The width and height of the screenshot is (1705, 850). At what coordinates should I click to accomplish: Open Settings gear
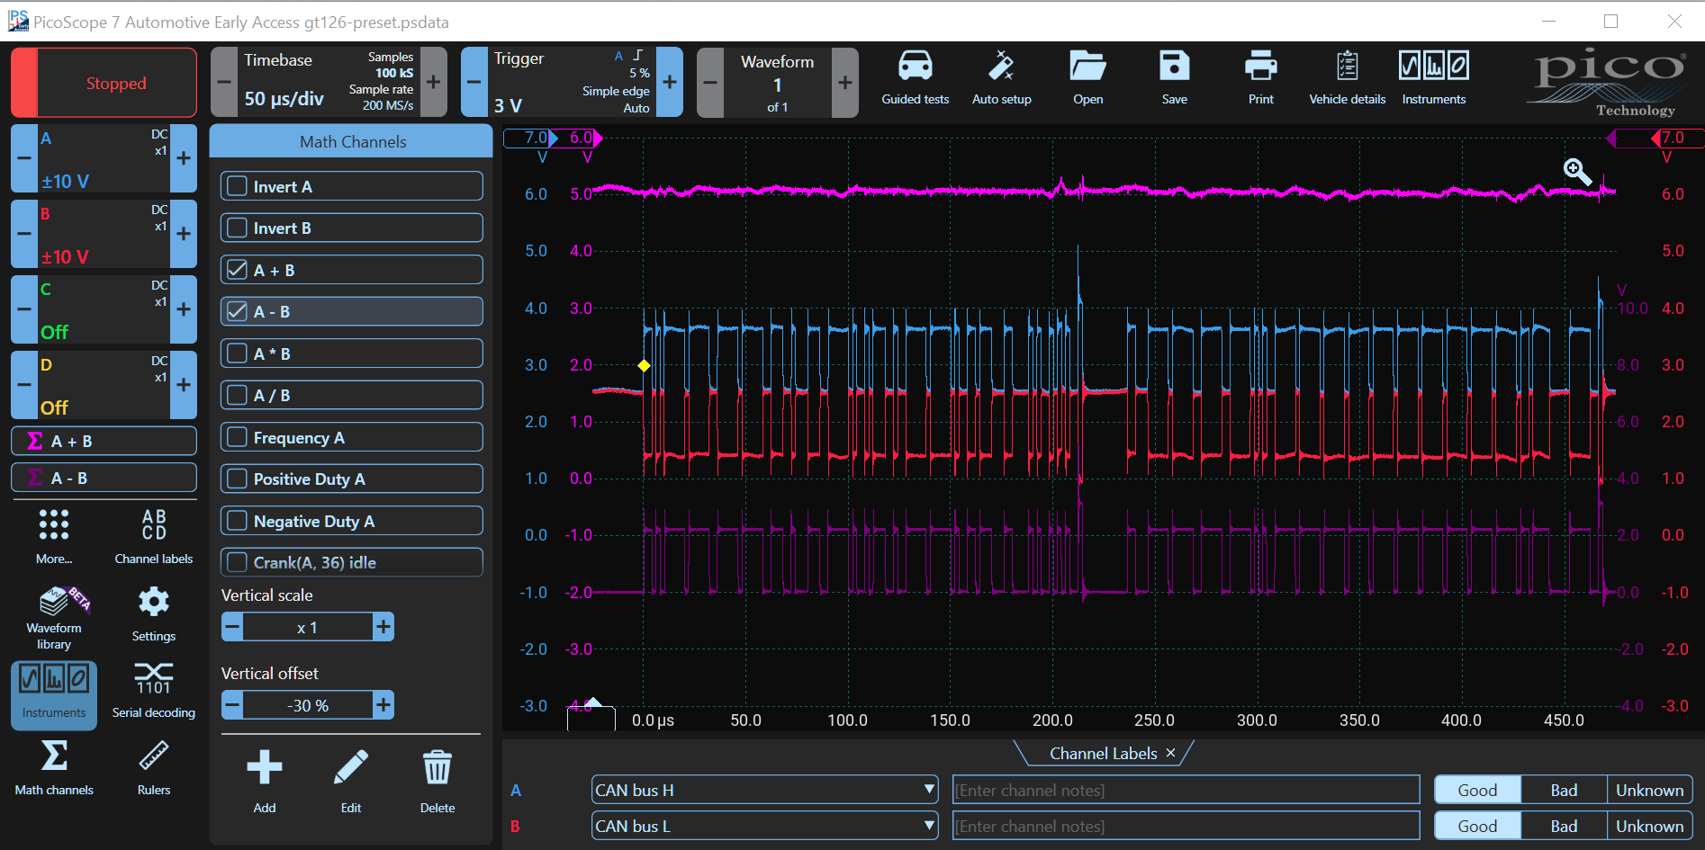coord(154,614)
